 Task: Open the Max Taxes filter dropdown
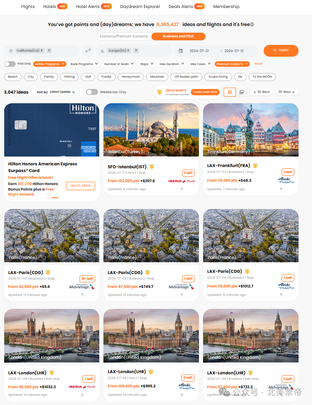(x=201, y=64)
